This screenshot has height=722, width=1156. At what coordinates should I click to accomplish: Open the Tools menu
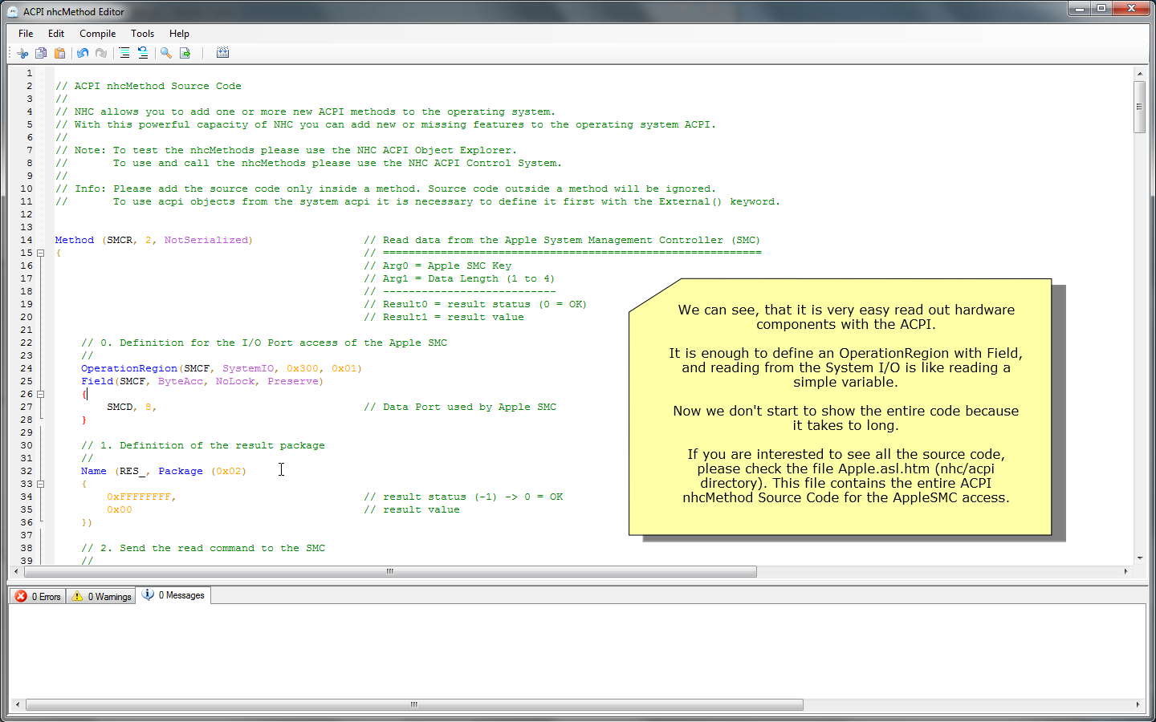point(142,34)
